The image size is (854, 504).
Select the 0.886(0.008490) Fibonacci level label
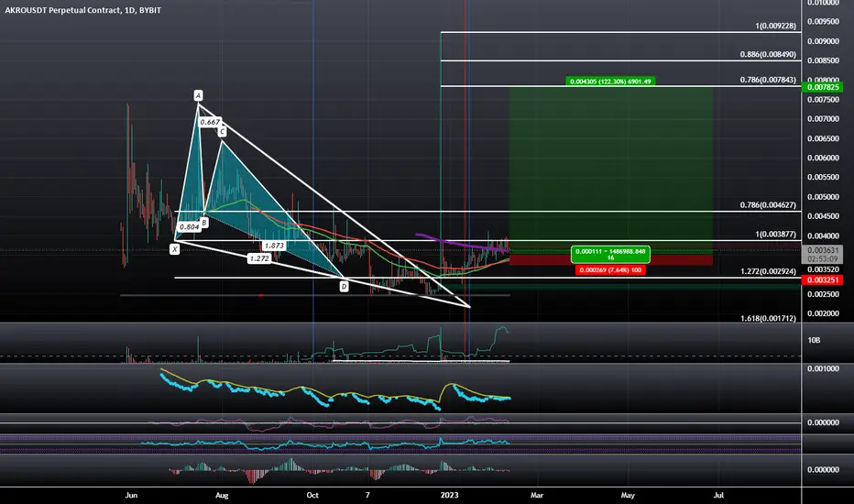(768, 54)
